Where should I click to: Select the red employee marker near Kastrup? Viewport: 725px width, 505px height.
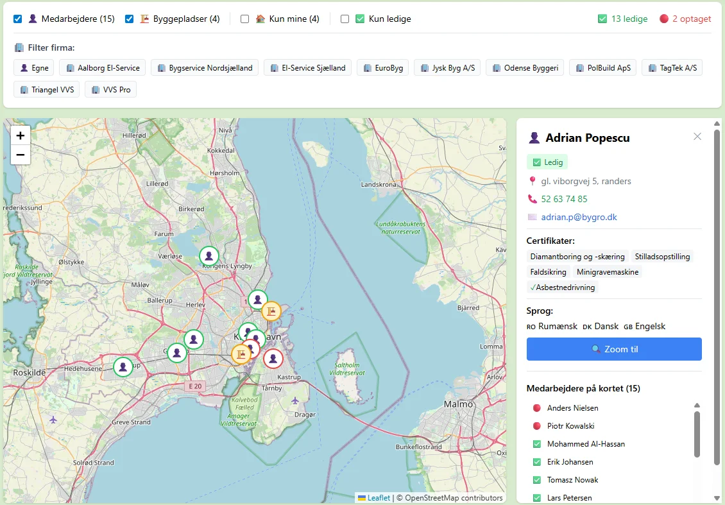click(273, 358)
